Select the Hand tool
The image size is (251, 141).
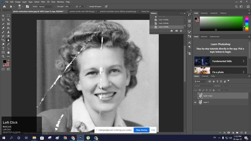point(8,52)
